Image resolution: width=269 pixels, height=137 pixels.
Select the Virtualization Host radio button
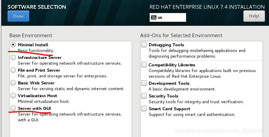(13, 95)
